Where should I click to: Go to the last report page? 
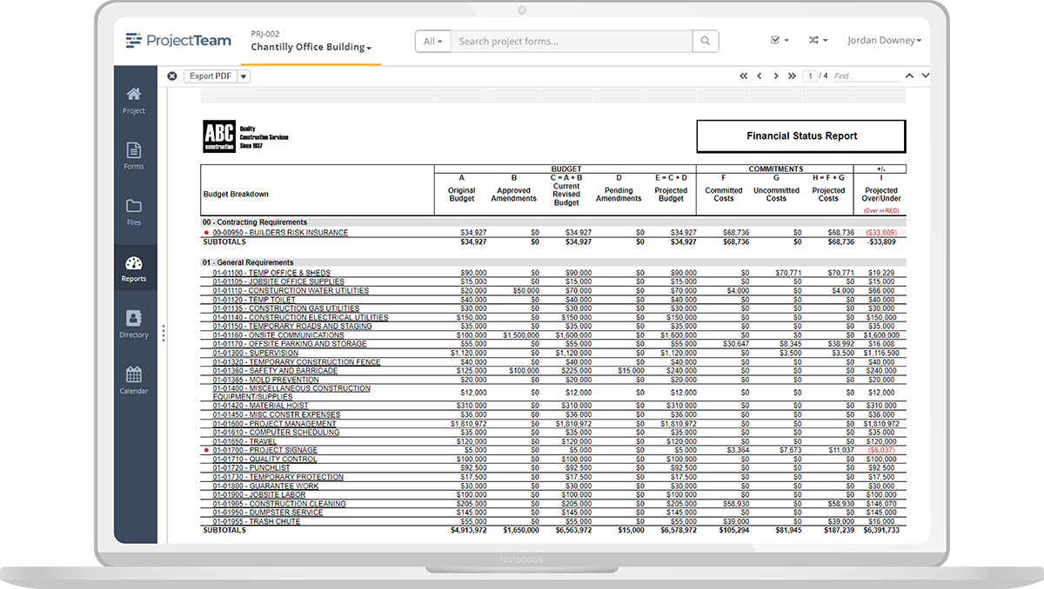[x=792, y=76]
